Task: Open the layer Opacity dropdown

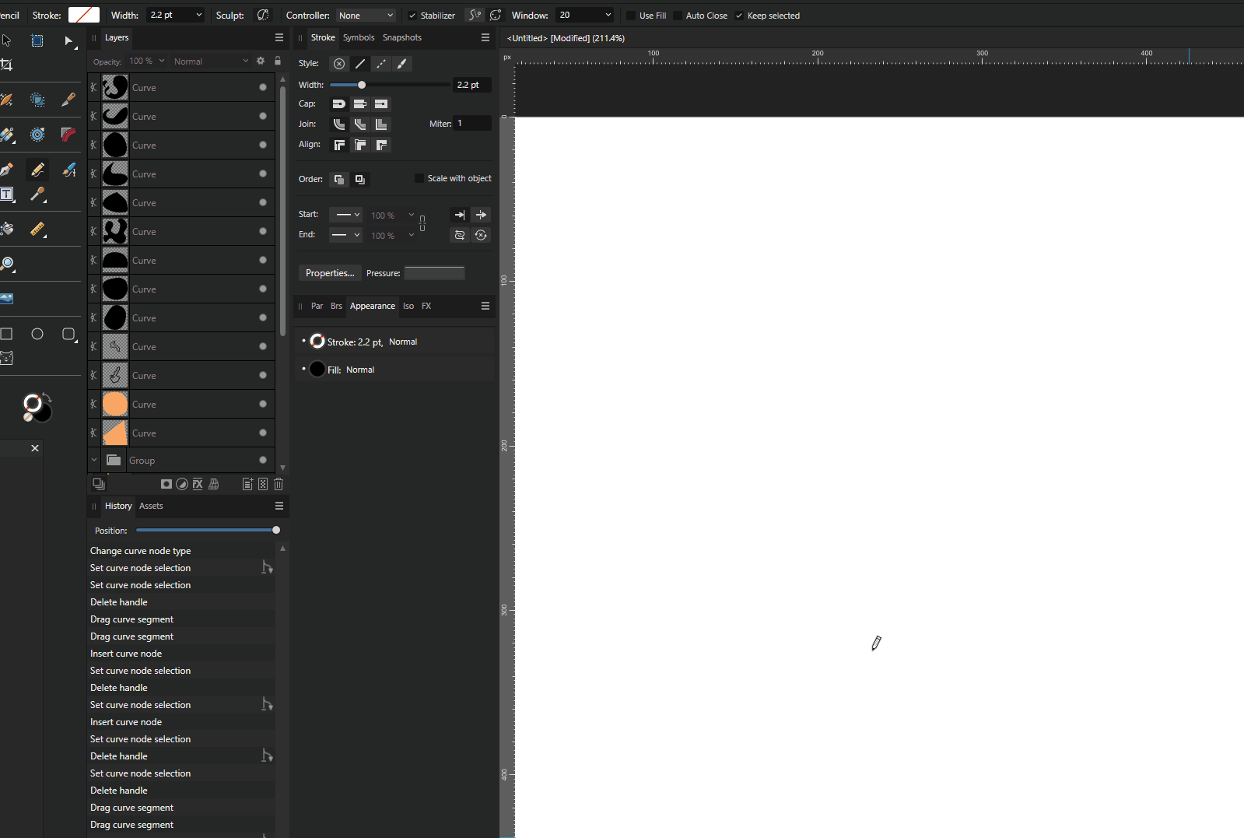Action: [x=162, y=61]
